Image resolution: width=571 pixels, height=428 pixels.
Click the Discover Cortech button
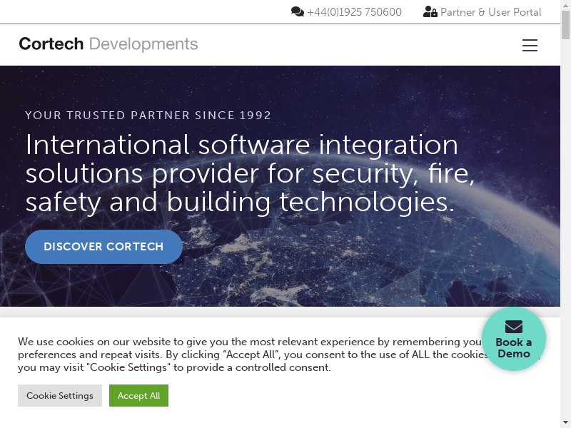pyautogui.click(x=103, y=247)
